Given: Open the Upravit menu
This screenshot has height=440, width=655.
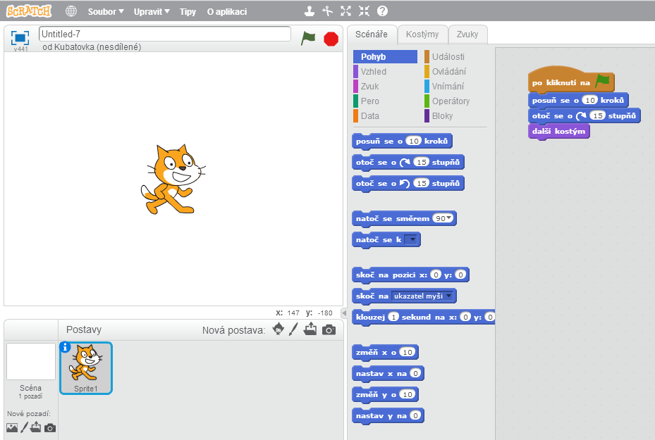Looking at the screenshot, I should (x=152, y=12).
